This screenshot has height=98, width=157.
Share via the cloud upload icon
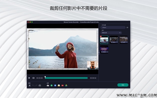tap(48, 85)
